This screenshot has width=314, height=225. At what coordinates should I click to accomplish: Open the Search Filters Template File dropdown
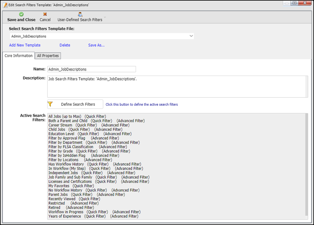(x=191, y=36)
